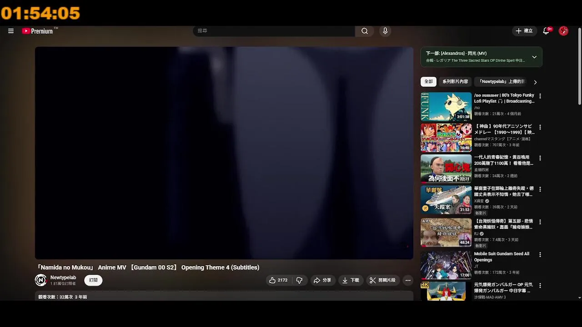Open 華裔妻子在郵輪上離奇失蹤 thumbnail
The height and width of the screenshot is (327, 582).
(x=446, y=199)
